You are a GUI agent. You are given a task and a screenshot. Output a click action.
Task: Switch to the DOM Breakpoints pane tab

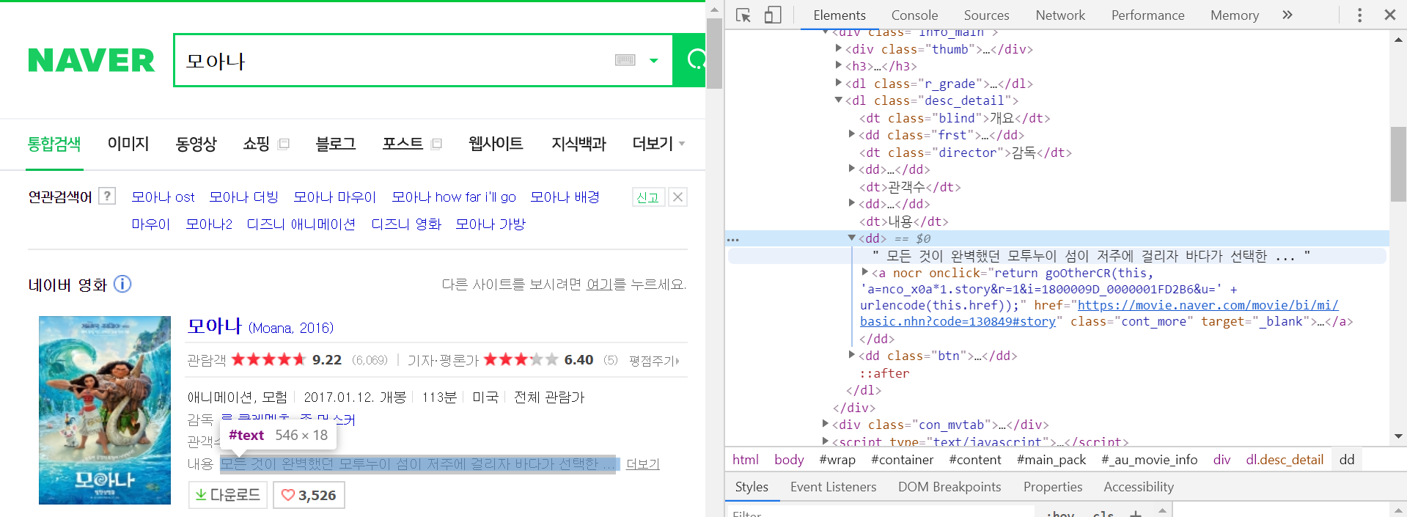(x=949, y=487)
